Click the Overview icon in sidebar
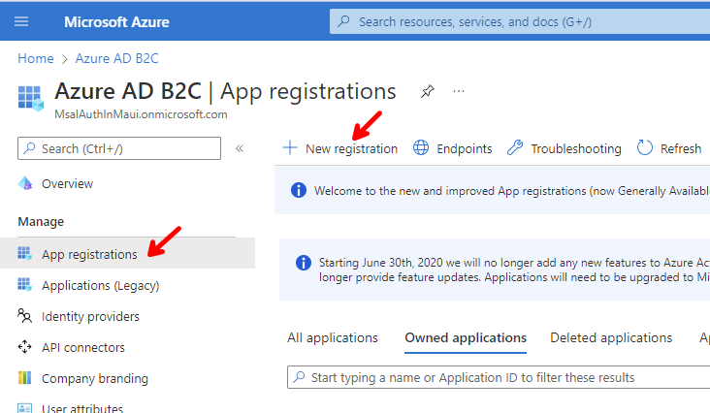This screenshot has width=710, height=413. point(25,183)
